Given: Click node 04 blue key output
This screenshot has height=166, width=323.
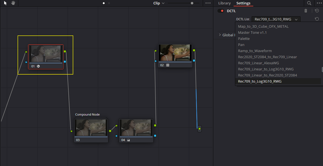Looking at the screenshot, I should click(155, 136).
